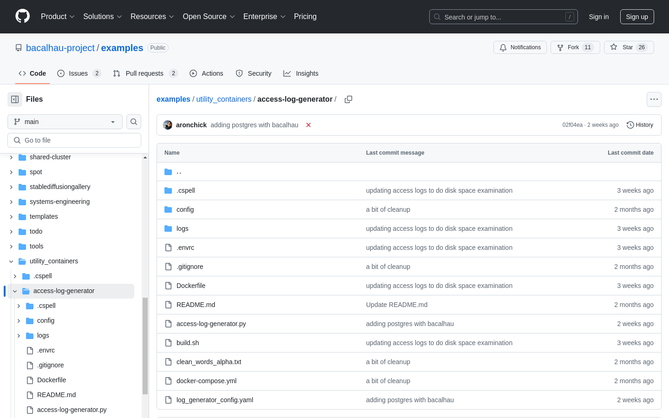Open the bacalhau-project organization link
Screen dimensions: 669x418
tap(60, 48)
